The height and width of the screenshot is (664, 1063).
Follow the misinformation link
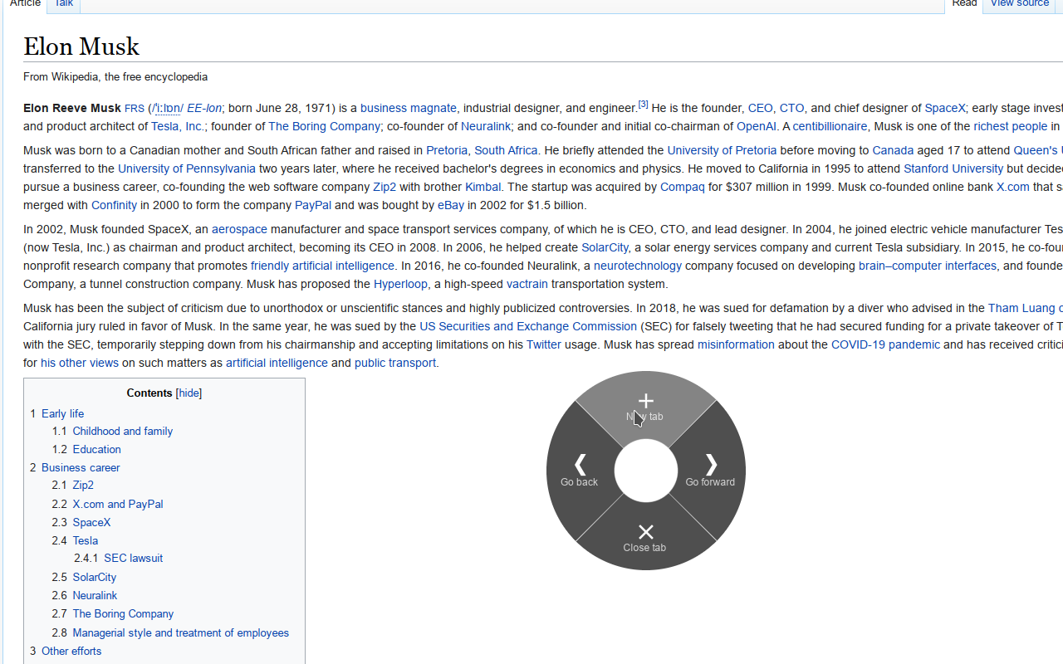pos(736,344)
